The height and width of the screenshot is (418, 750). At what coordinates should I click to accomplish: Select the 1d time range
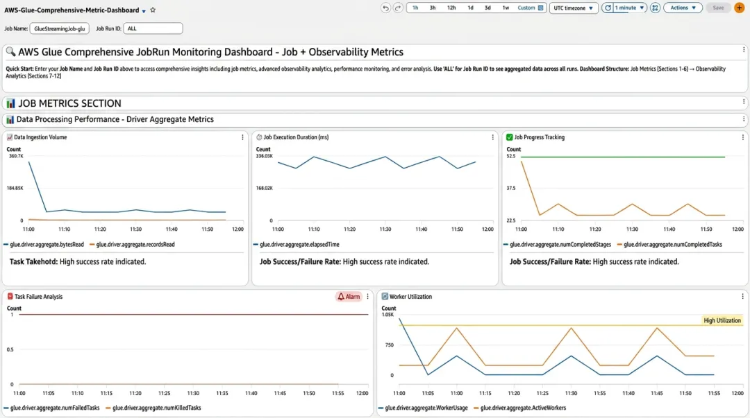tap(471, 8)
